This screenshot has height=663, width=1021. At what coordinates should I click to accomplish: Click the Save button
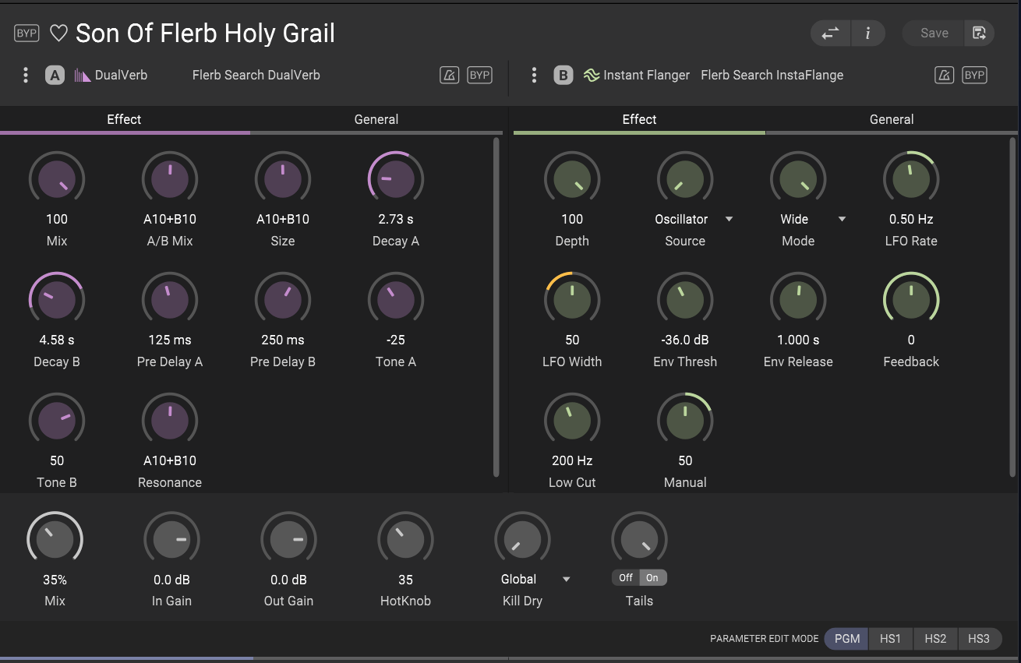coord(934,33)
